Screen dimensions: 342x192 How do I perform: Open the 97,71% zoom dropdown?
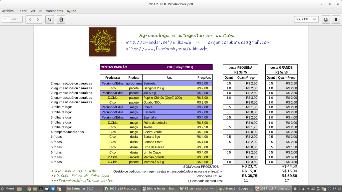click(x=306, y=19)
